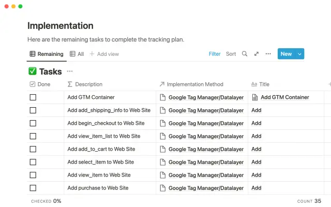Check Done for Add add_shipping_info to Web Site
The width and height of the screenshot is (331, 207).
pyautogui.click(x=33, y=110)
